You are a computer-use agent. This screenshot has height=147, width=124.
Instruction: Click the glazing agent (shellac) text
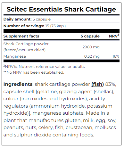pos(86,92)
